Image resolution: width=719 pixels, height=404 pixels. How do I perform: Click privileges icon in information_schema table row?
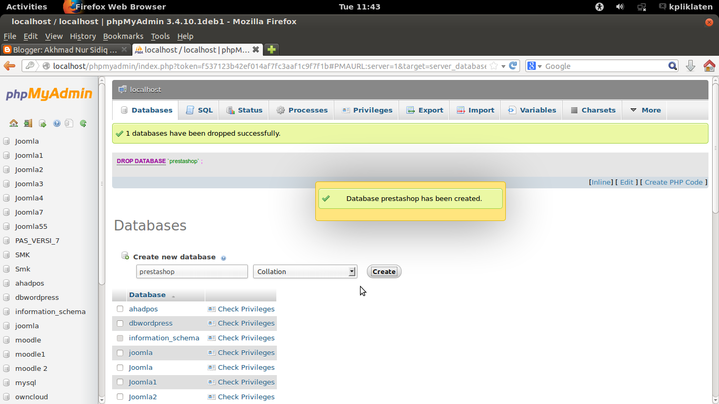click(x=212, y=338)
